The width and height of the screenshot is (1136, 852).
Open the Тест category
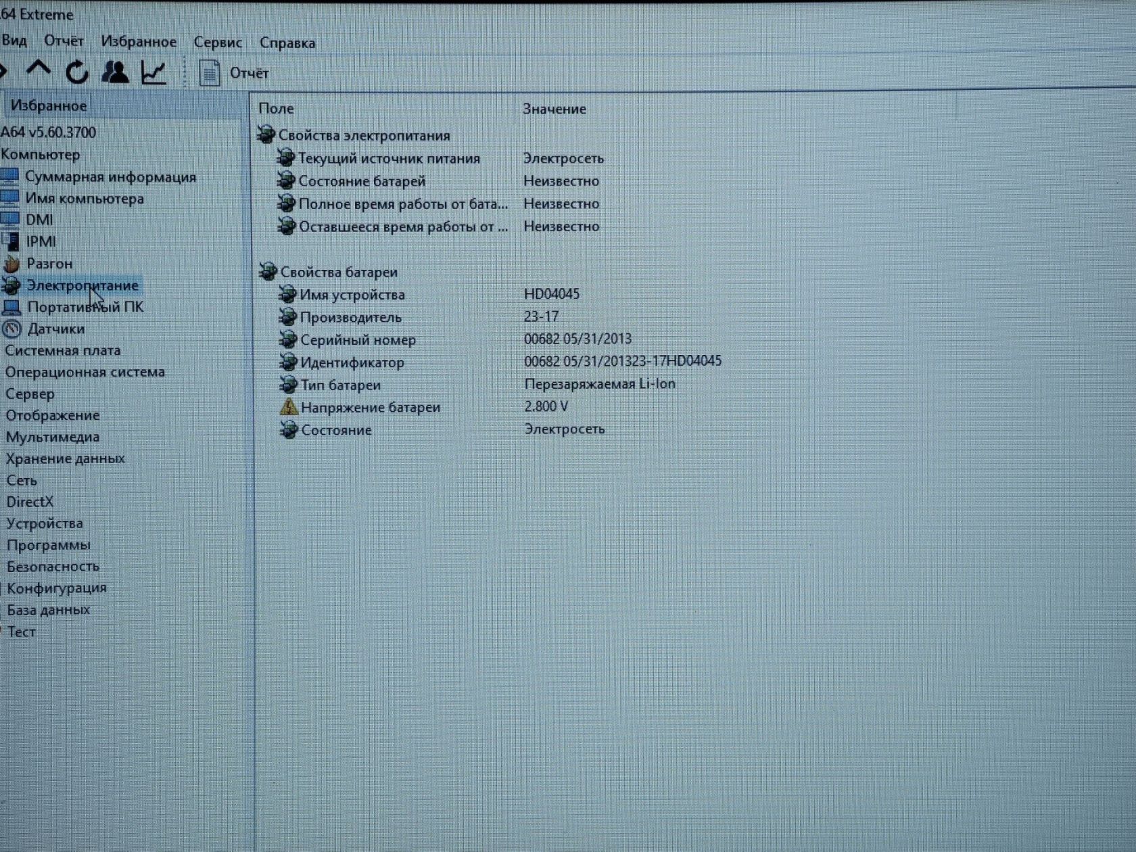point(21,632)
